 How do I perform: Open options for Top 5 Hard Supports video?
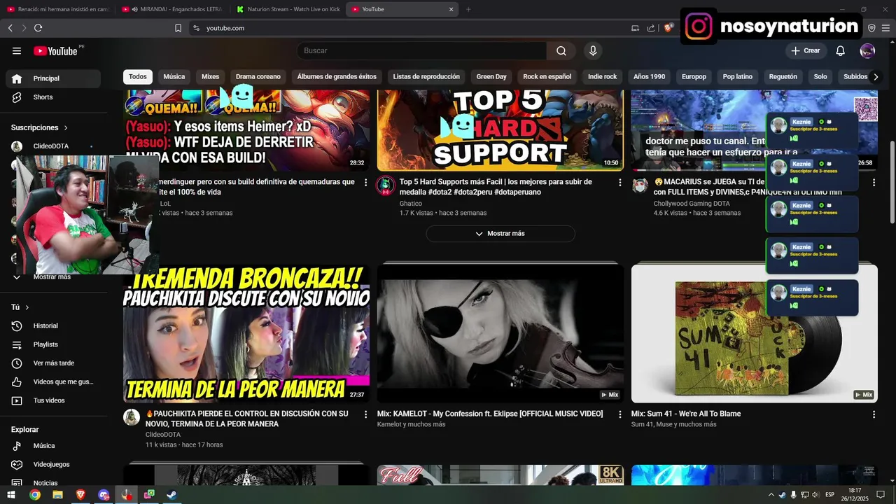(619, 182)
